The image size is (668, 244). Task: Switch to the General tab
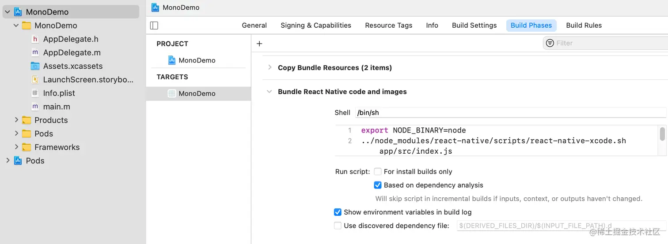254,25
